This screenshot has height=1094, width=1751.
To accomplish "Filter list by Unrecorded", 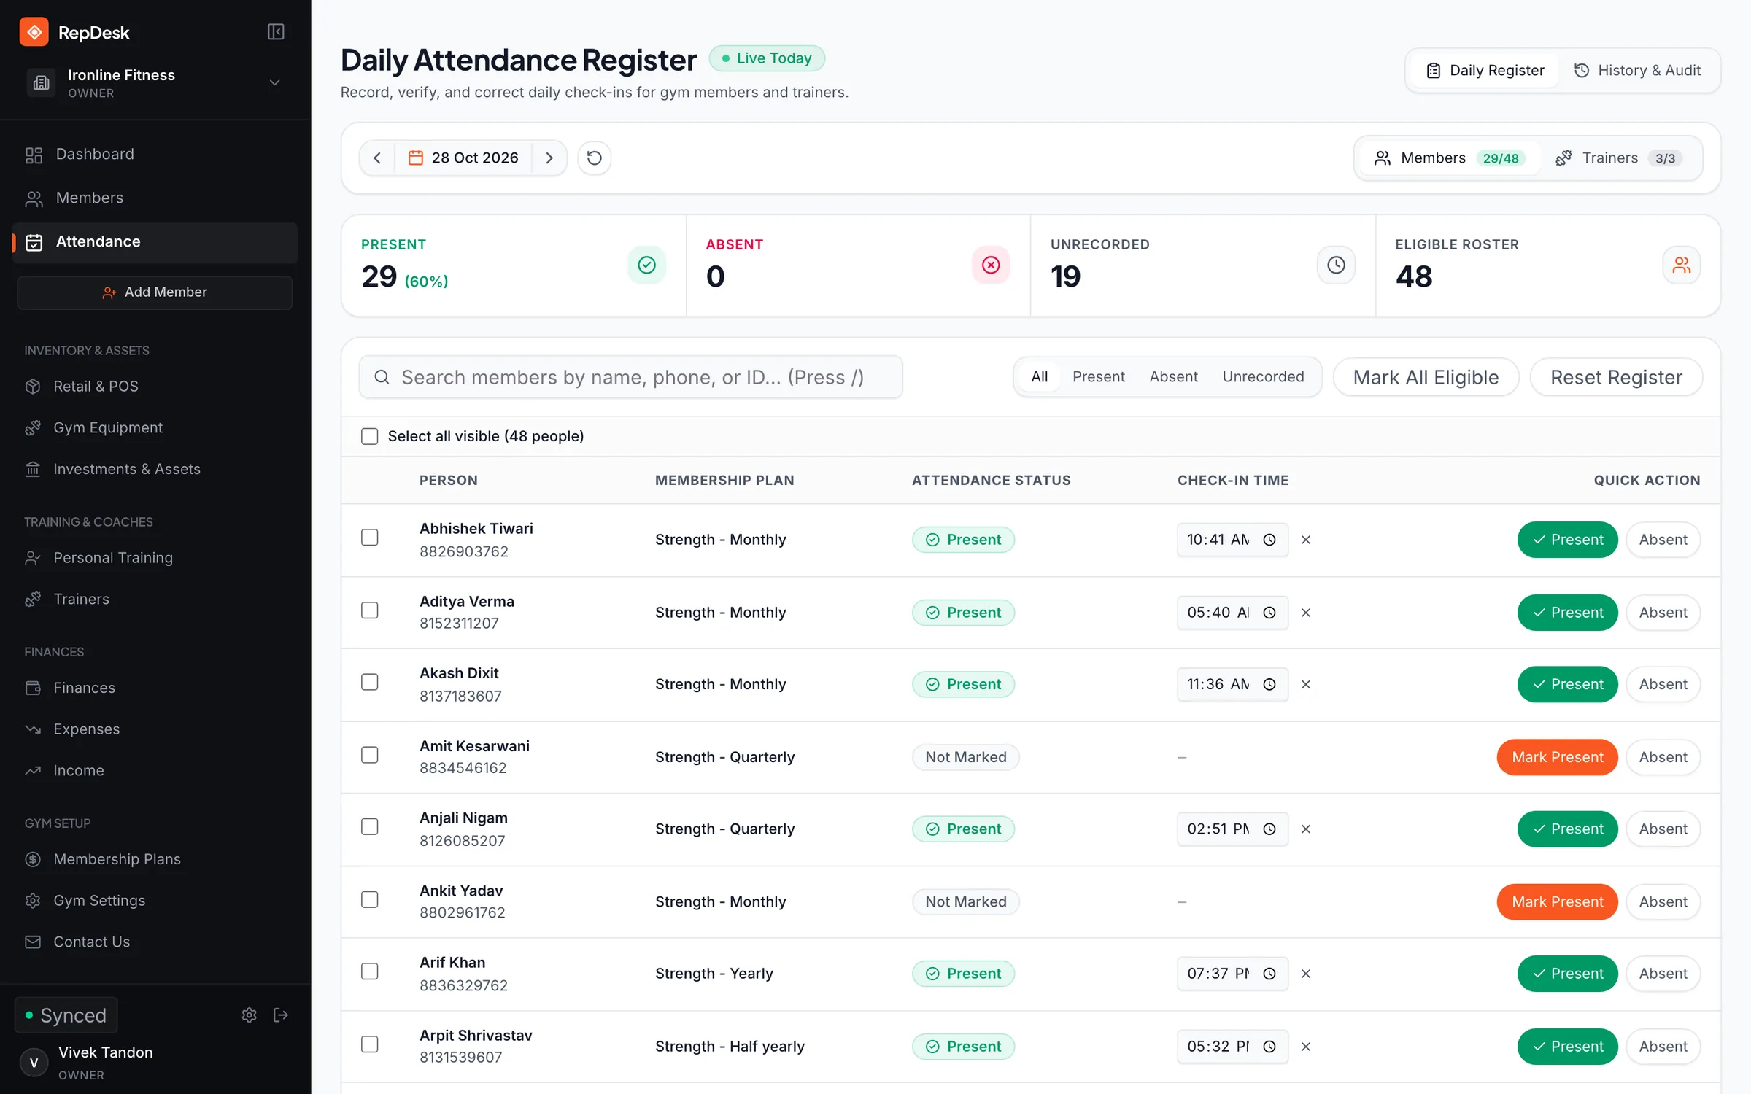I will [1263, 376].
